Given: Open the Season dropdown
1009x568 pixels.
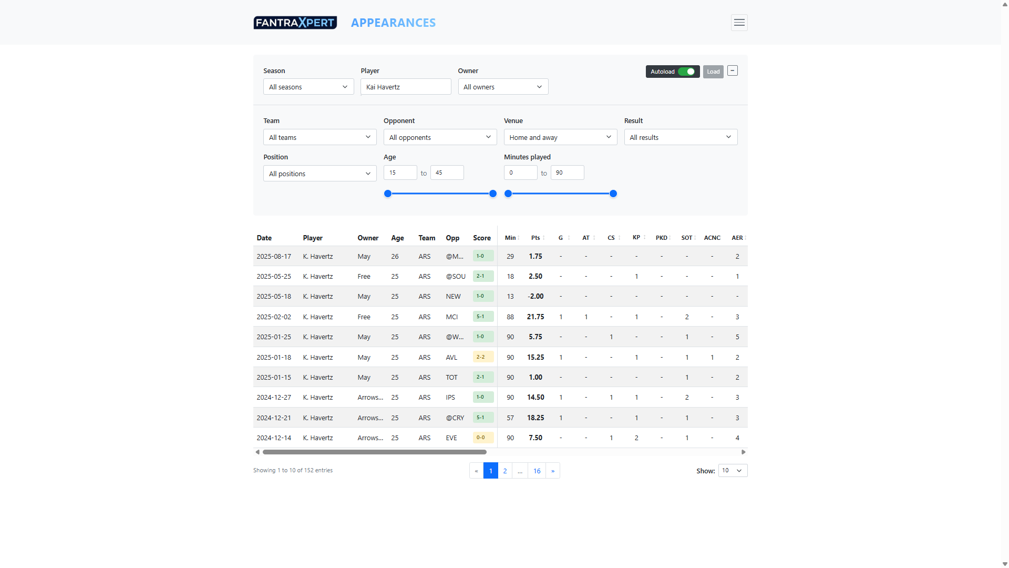Looking at the screenshot, I should click(x=308, y=87).
